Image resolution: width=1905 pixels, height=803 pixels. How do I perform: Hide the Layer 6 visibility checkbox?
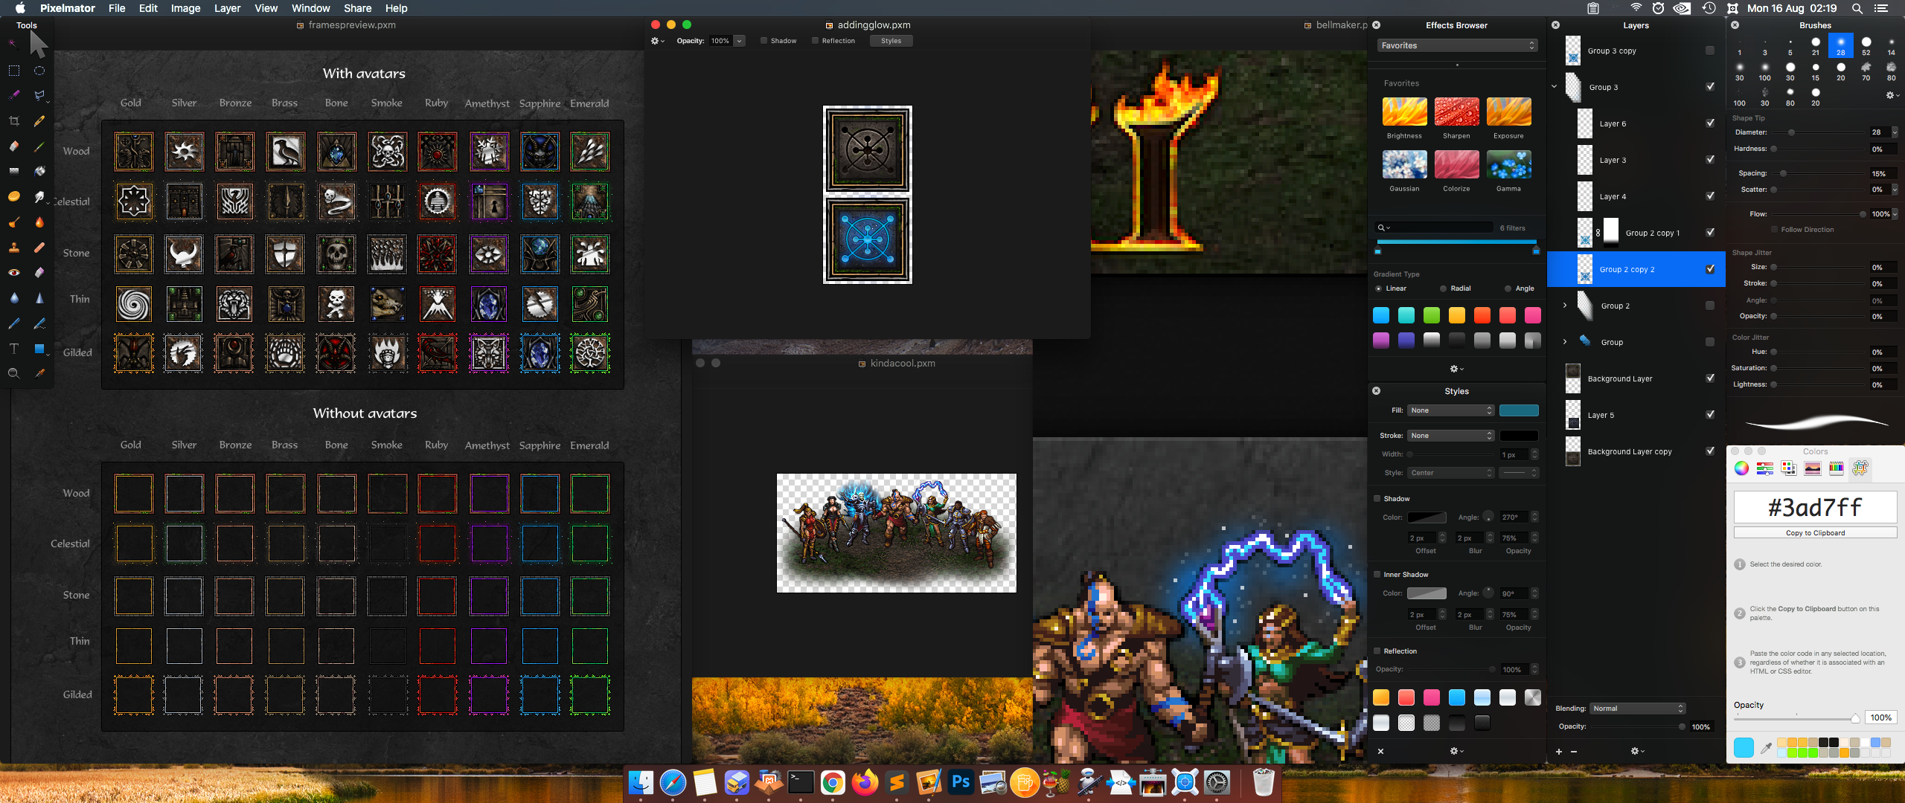[x=1710, y=123]
